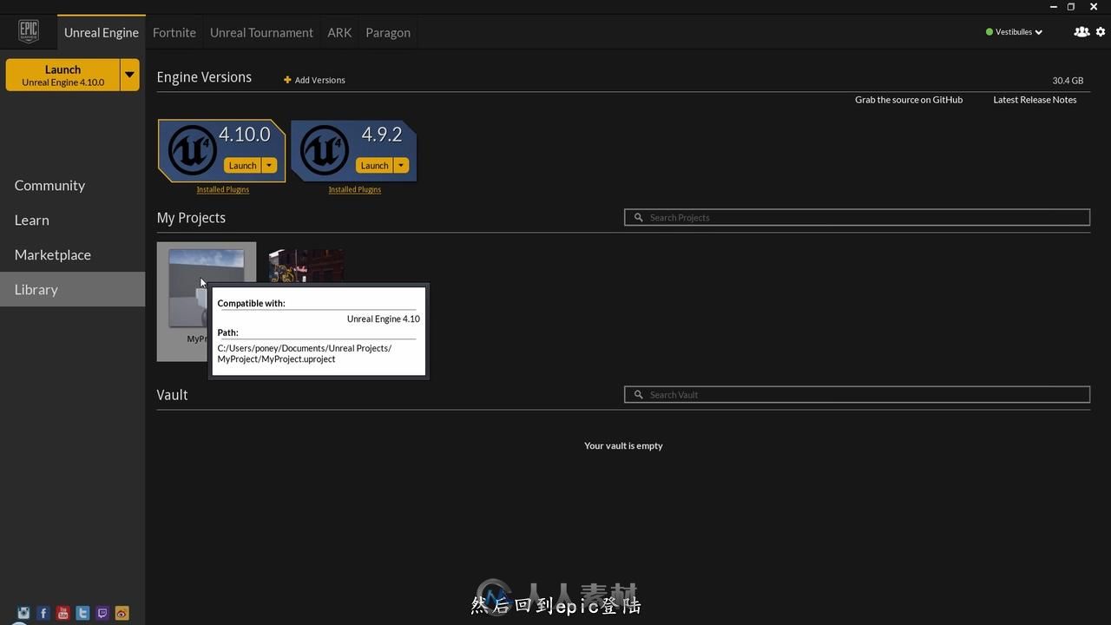Click the 30.4 GB storage text
Viewport: 1111px width, 625px height.
[1068, 81]
